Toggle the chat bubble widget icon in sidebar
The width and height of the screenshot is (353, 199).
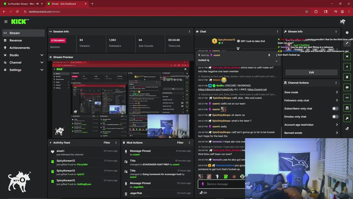[x=347, y=87]
